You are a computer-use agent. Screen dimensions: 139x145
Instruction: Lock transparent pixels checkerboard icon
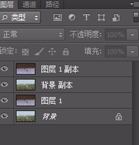click(25, 52)
